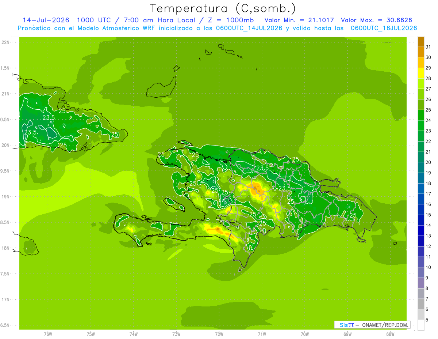
Task: Click the colorbar swatch between 30 and 31
Action: point(421,52)
